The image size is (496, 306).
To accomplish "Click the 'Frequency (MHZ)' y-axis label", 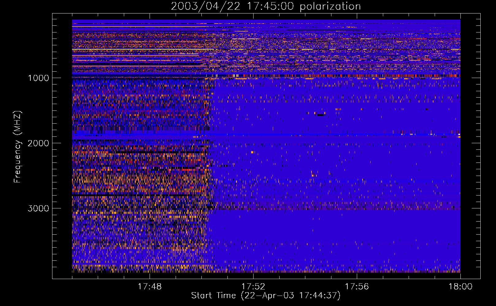I will point(17,147).
